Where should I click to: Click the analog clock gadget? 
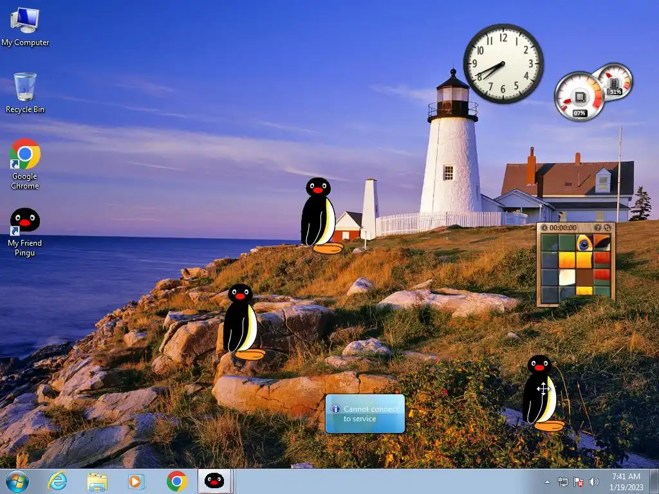coord(503,64)
